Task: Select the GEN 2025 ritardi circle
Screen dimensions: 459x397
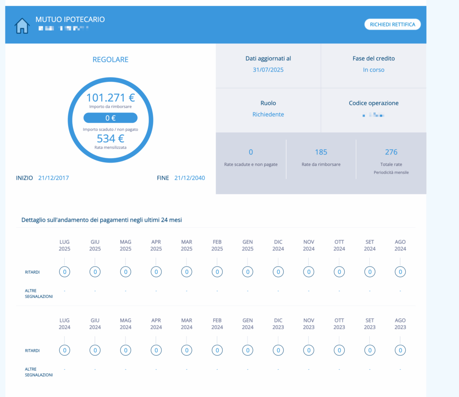Action: click(248, 272)
